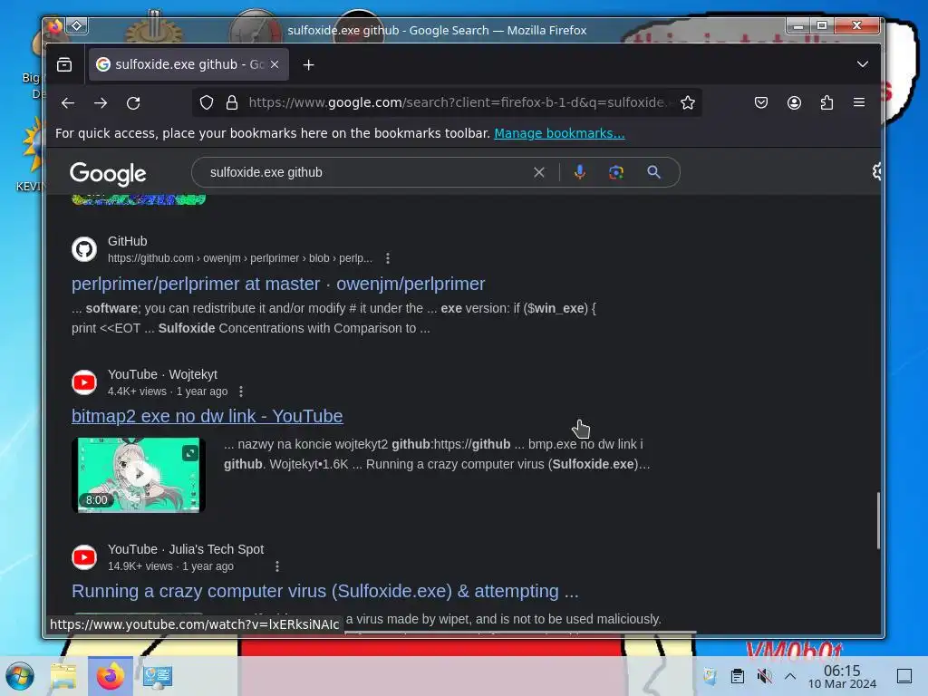Open the Windows Start orb
This screenshot has width=928, height=696.
(x=20, y=676)
